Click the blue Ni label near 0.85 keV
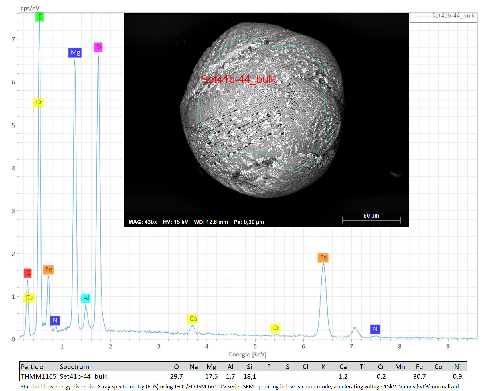 click(x=55, y=321)
